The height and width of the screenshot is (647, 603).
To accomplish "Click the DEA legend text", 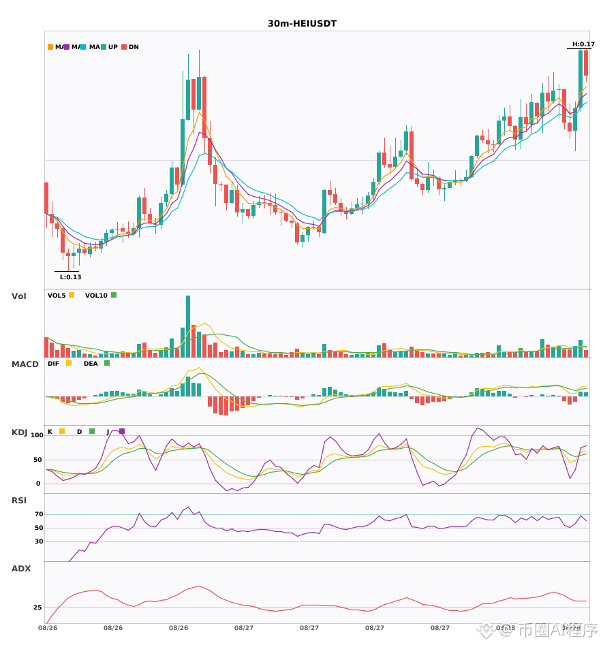I will [91, 364].
